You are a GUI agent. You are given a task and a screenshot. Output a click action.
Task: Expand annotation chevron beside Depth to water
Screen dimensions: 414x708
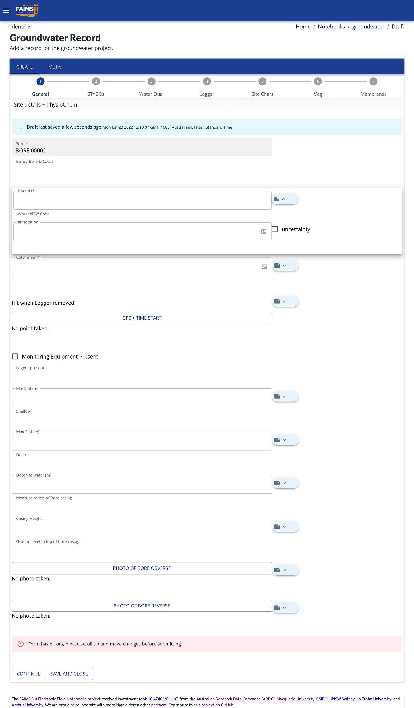coord(284,483)
